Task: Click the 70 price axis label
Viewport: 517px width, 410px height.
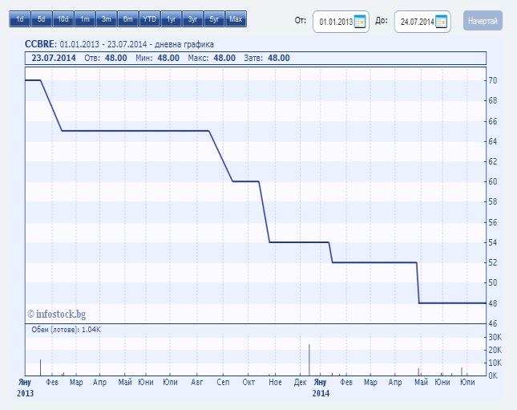Action: [x=493, y=80]
